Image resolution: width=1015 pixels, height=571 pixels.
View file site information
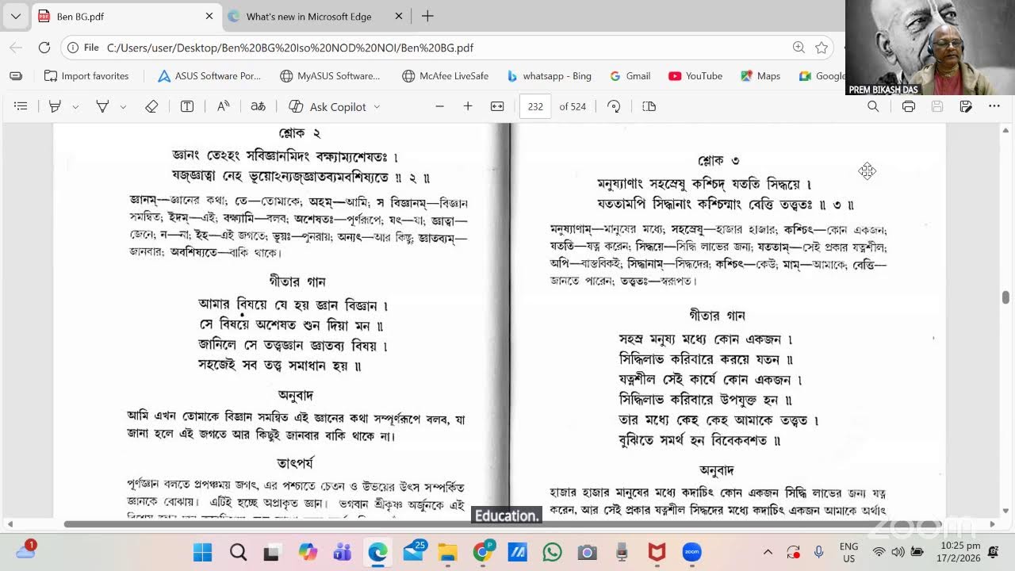click(x=83, y=48)
